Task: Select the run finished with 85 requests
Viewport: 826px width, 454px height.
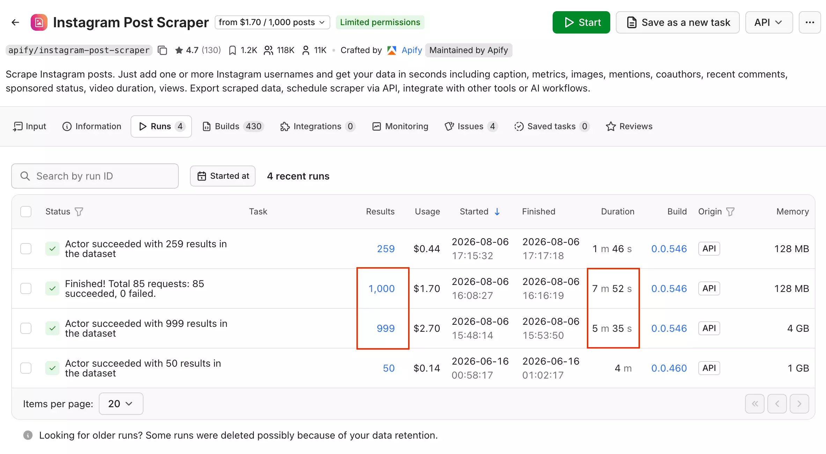Action: click(x=26, y=288)
